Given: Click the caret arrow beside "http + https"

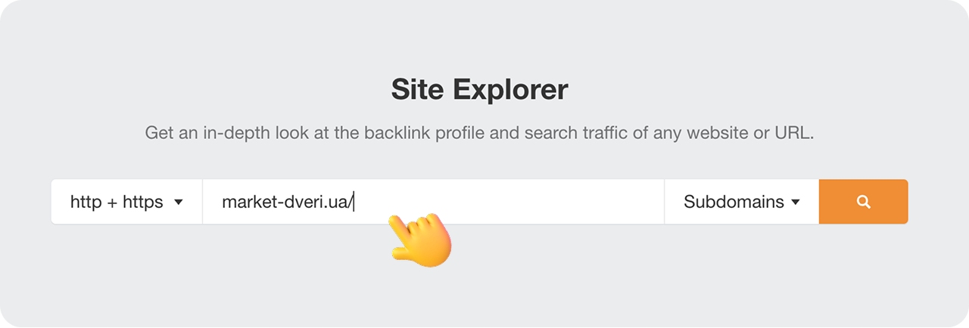Looking at the screenshot, I should click(x=179, y=203).
